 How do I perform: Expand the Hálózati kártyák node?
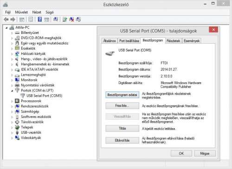point(12,54)
